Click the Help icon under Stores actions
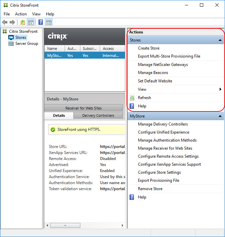 (x=132, y=106)
